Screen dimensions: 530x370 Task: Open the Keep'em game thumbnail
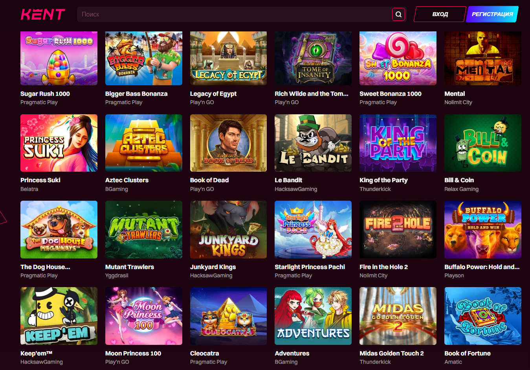[59, 316]
